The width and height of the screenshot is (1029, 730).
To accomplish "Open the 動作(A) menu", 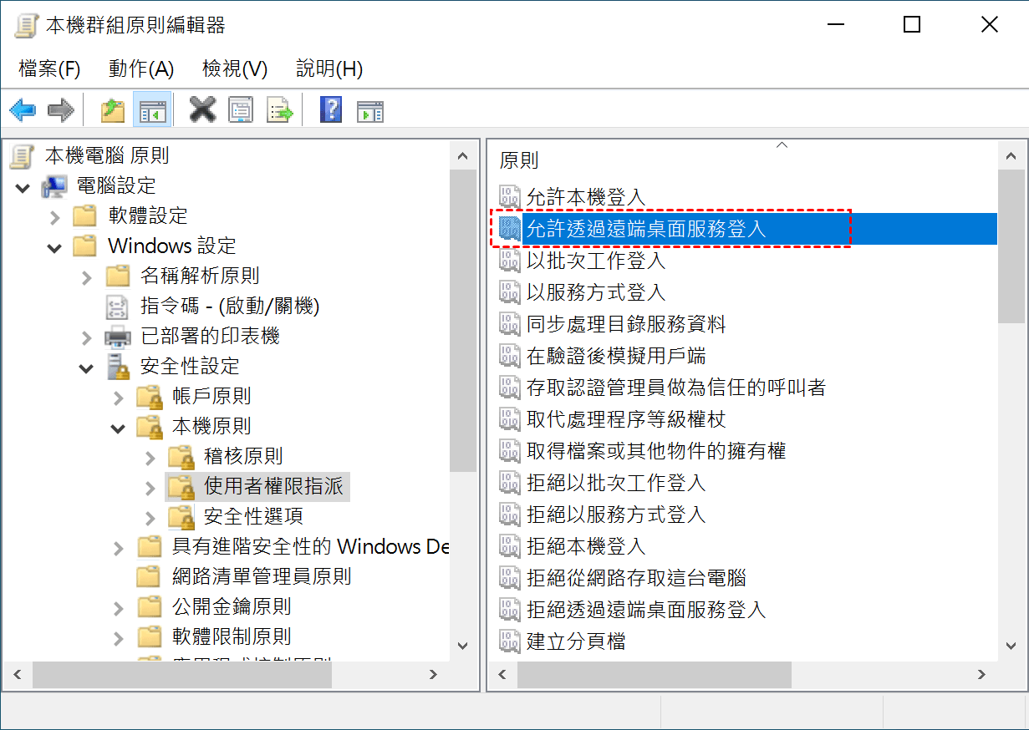I will click(x=141, y=68).
